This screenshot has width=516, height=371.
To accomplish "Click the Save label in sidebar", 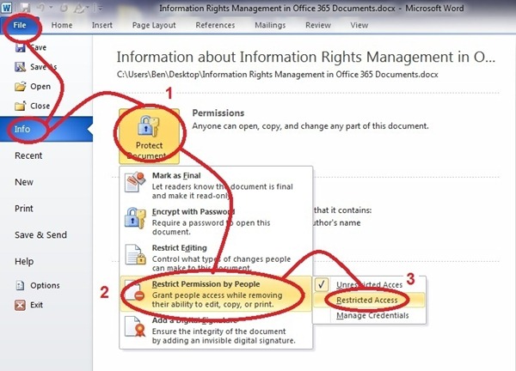I will pos(38,47).
